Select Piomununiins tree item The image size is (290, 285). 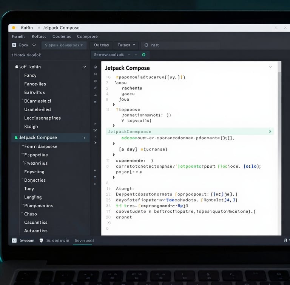[x=39, y=206]
